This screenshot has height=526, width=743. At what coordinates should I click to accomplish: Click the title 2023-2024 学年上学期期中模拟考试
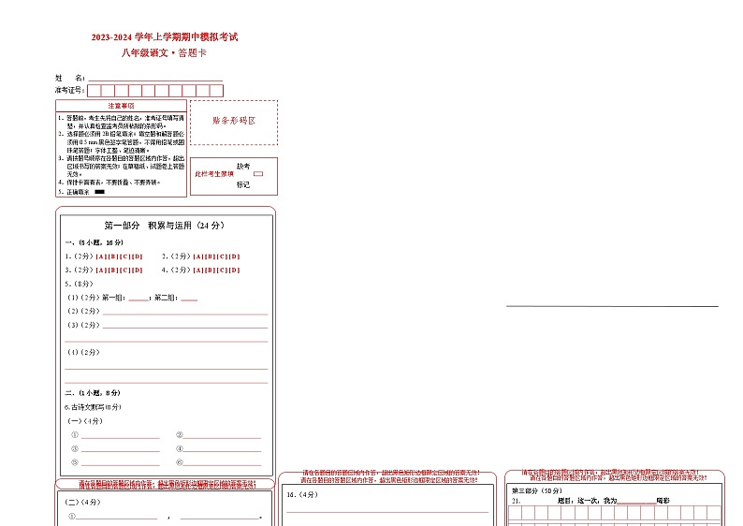(x=165, y=37)
